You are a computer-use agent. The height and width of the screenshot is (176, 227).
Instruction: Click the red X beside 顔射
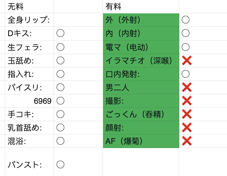(x=187, y=128)
